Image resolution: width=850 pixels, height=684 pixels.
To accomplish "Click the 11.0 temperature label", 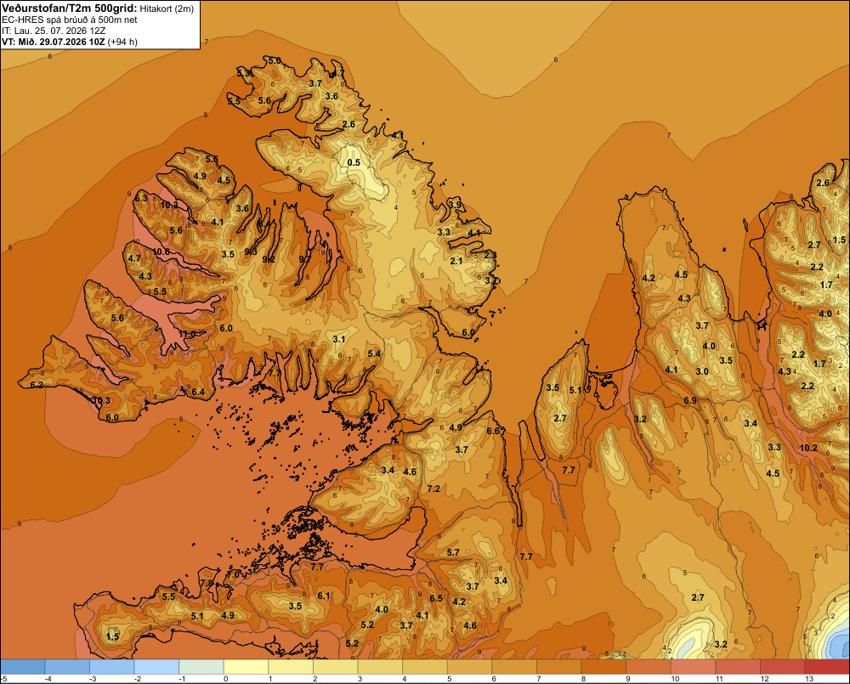I will click(x=188, y=334).
